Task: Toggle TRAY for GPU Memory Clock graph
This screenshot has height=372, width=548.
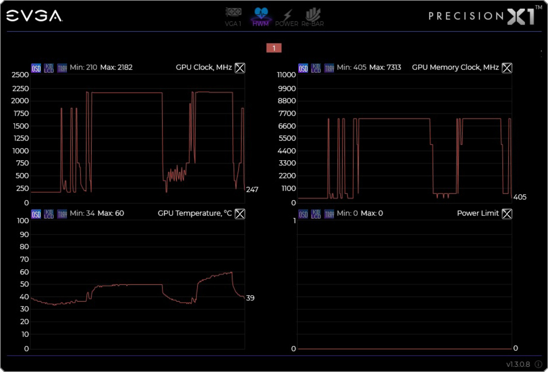Action: click(329, 68)
